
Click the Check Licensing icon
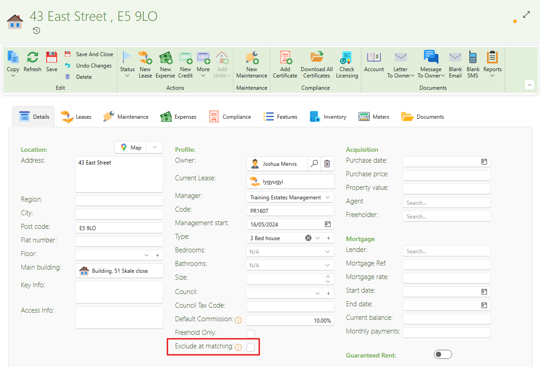click(x=346, y=58)
